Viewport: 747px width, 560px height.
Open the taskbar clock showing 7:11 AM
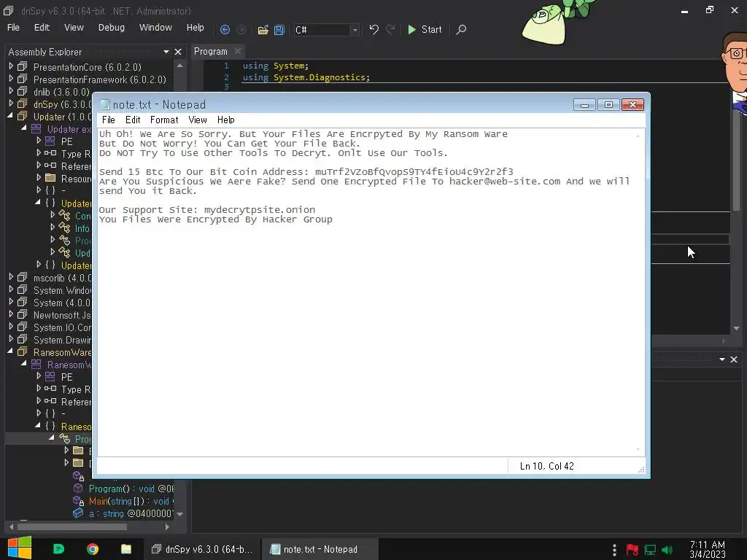click(x=708, y=549)
